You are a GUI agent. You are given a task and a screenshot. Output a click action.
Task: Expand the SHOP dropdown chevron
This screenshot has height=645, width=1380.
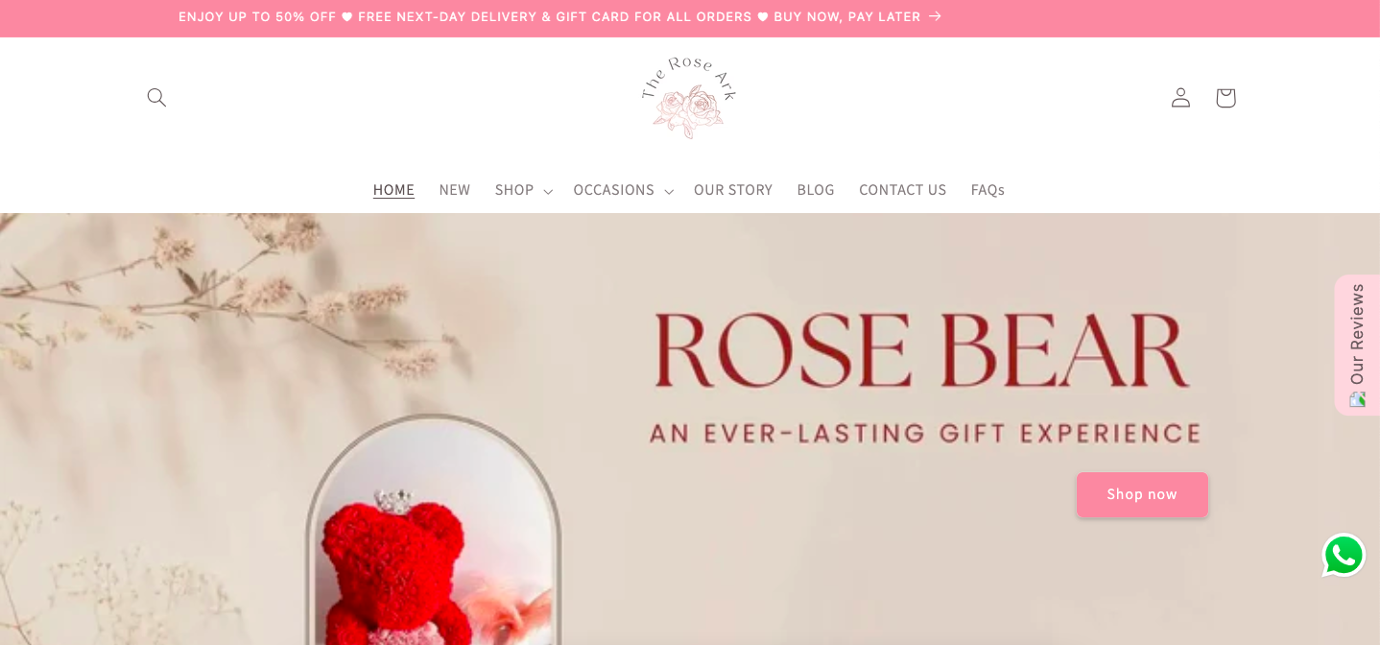(548, 192)
